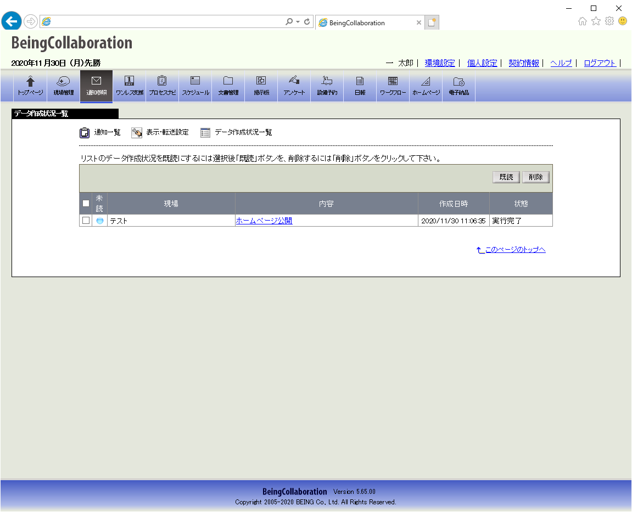The image size is (632, 512).
Task: Open ホームページ module
Action: [426, 86]
